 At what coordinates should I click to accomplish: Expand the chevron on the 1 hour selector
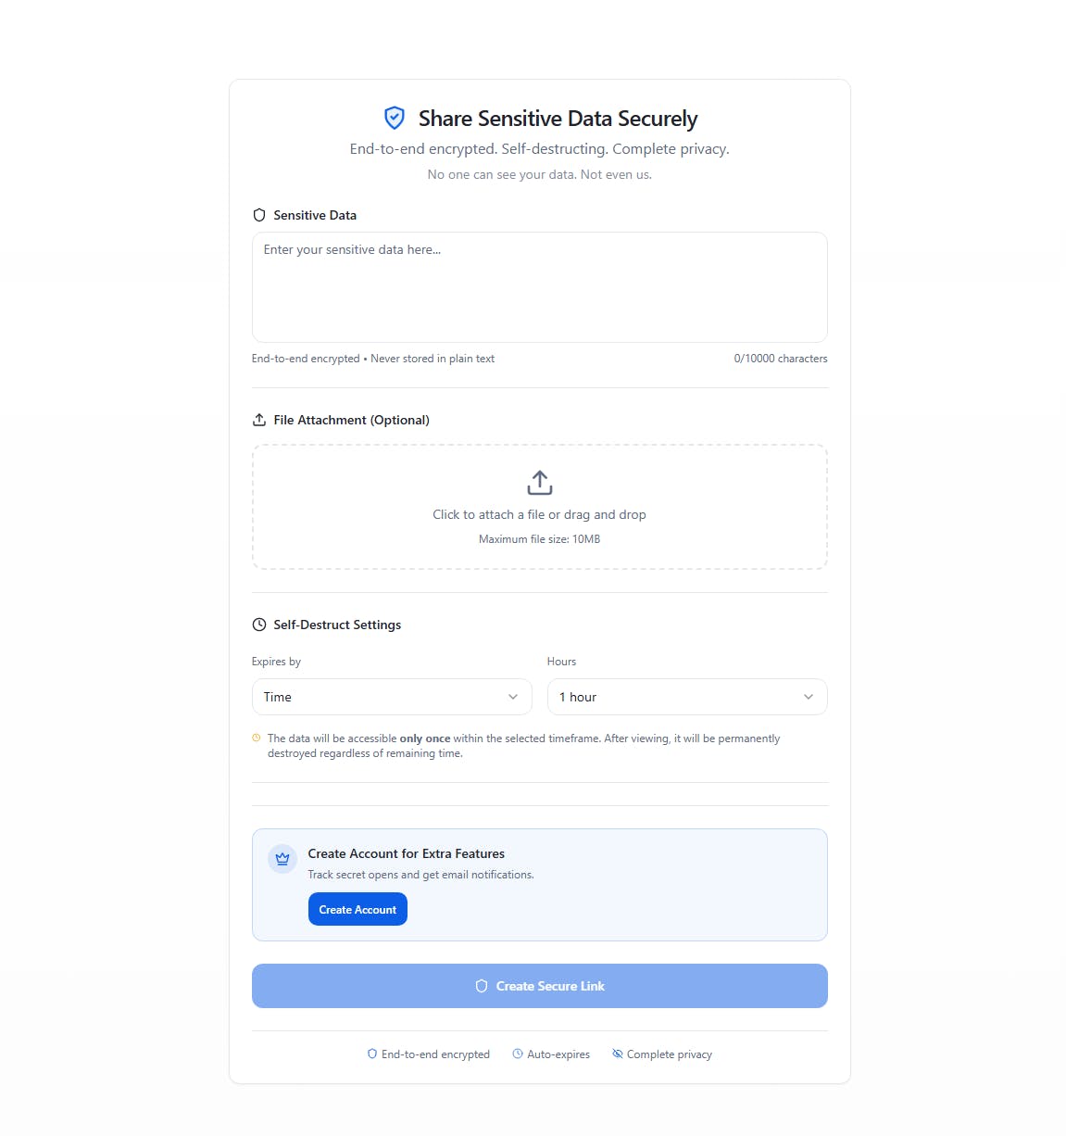tap(809, 697)
